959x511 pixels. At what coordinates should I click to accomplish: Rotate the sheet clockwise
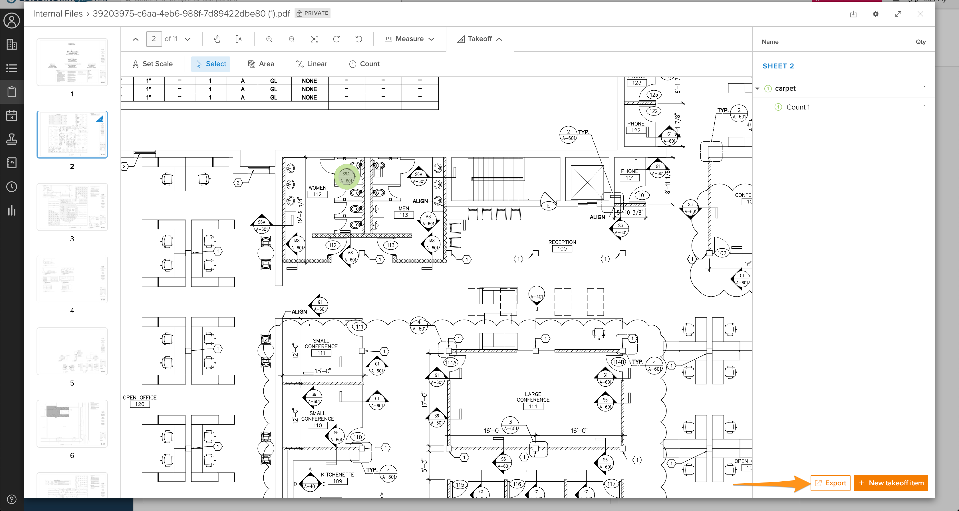(336, 39)
